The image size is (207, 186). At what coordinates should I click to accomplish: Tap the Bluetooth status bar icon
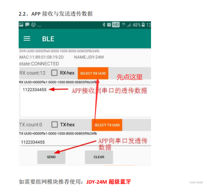104,25
